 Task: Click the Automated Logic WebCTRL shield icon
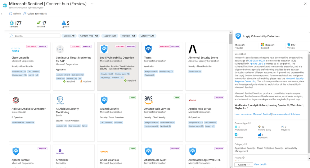coord(193,151)
